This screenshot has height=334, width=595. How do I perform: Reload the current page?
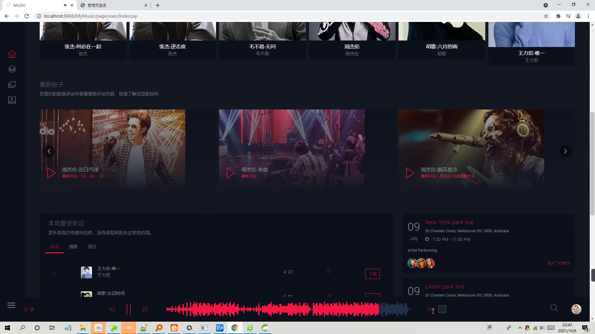pyautogui.click(x=27, y=16)
